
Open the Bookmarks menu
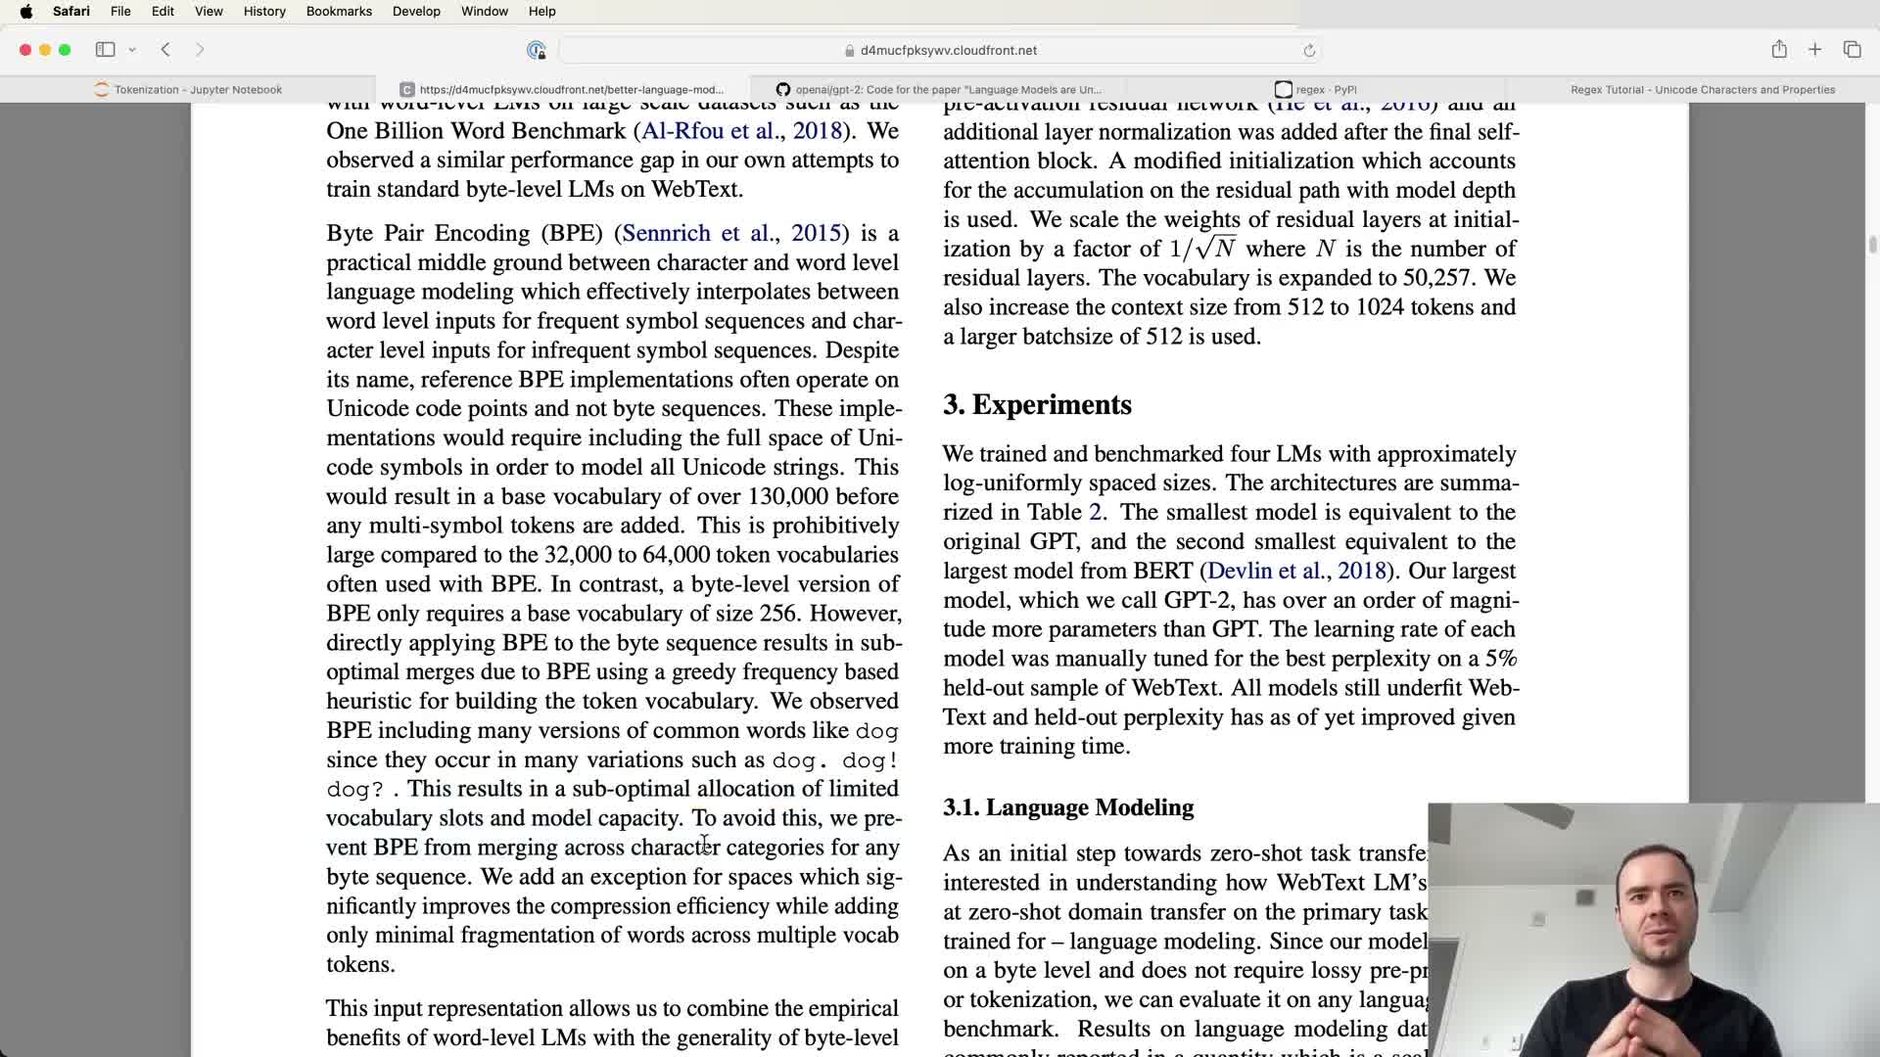339,11
